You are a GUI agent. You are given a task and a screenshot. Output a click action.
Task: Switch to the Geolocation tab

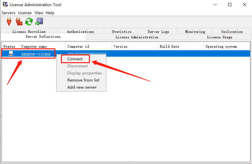[232, 32]
